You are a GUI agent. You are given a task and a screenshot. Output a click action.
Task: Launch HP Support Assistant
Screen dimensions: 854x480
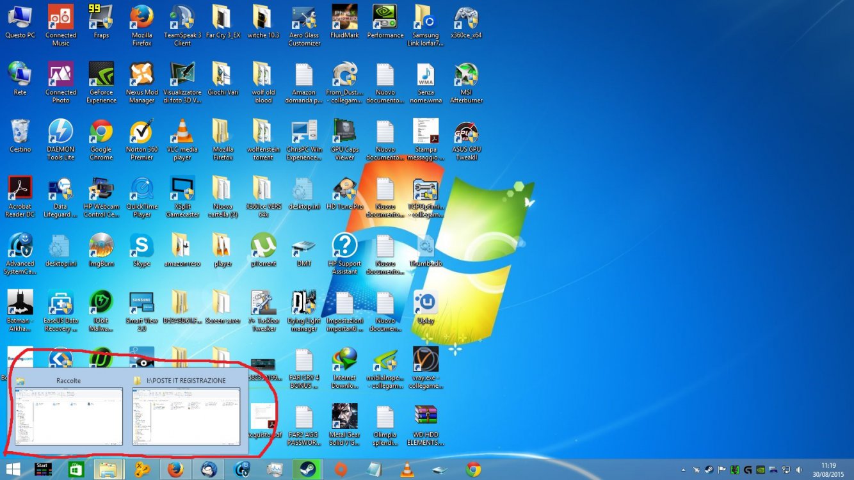tap(344, 253)
